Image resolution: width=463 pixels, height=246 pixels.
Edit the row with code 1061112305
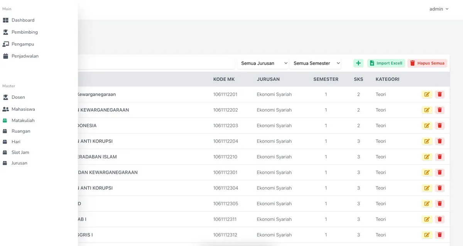tap(427, 204)
